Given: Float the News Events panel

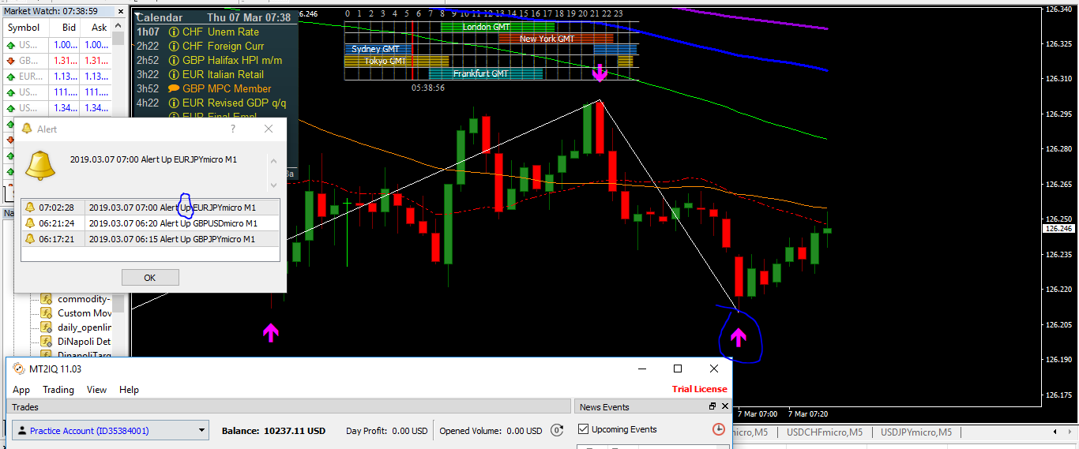Looking at the screenshot, I should [x=712, y=406].
